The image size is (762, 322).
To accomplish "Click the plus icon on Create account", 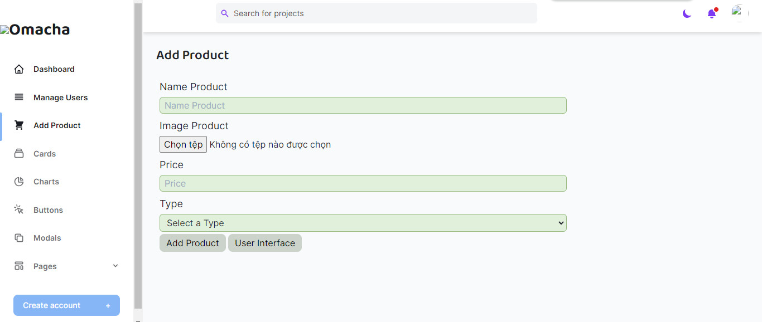I will coord(108,306).
